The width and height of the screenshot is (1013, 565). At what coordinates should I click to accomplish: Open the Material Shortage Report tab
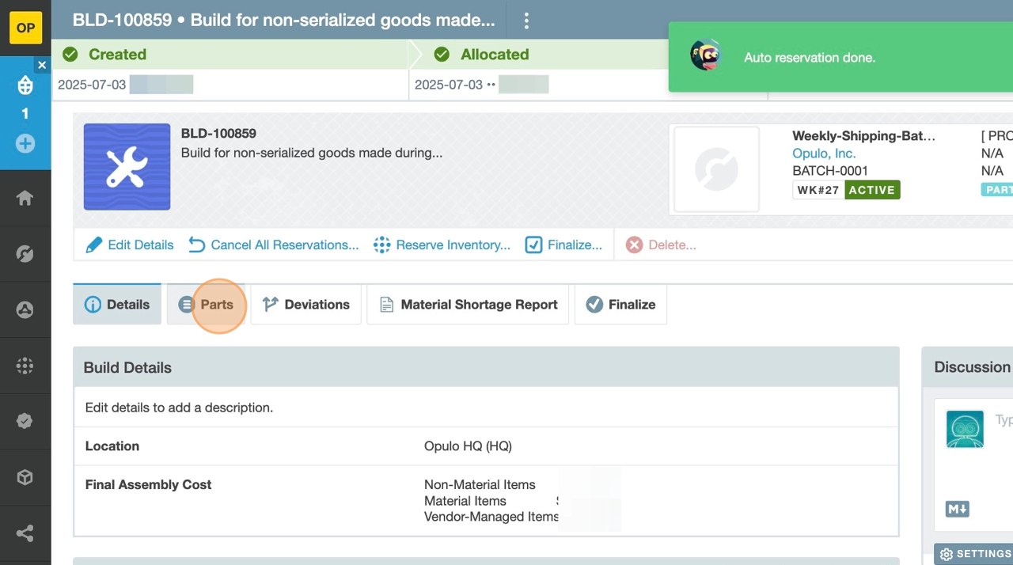pyautogui.click(x=468, y=305)
